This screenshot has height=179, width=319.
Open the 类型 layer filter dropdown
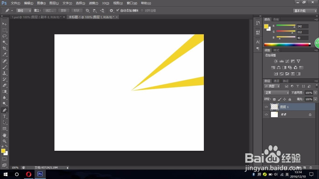272,86
